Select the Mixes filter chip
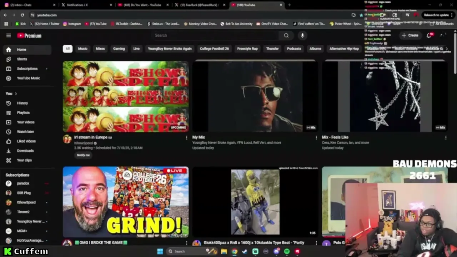The height and width of the screenshot is (257, 457). (x=100, y=49)
